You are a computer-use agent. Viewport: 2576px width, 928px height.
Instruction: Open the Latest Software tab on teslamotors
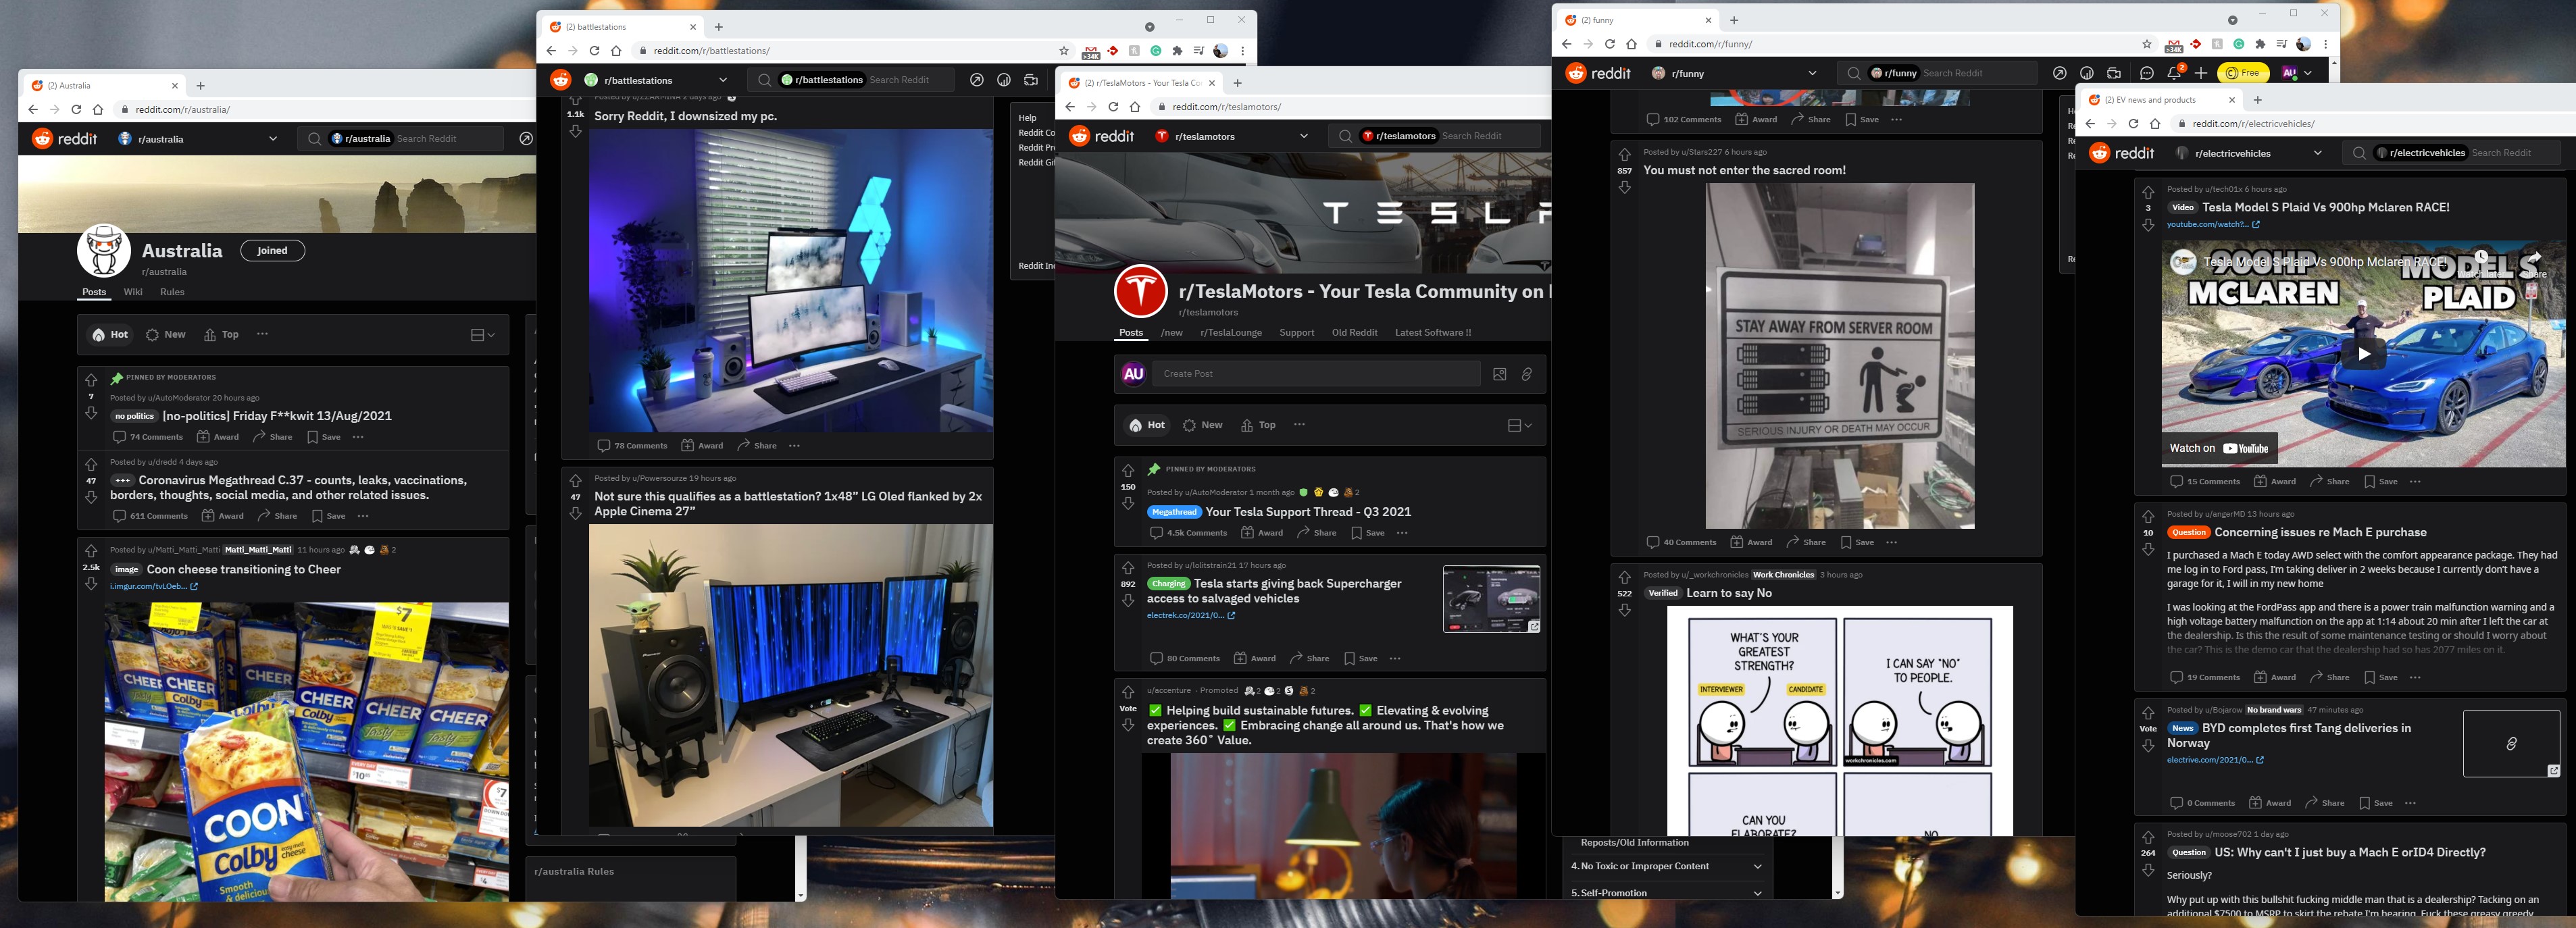click(1433, 333)
